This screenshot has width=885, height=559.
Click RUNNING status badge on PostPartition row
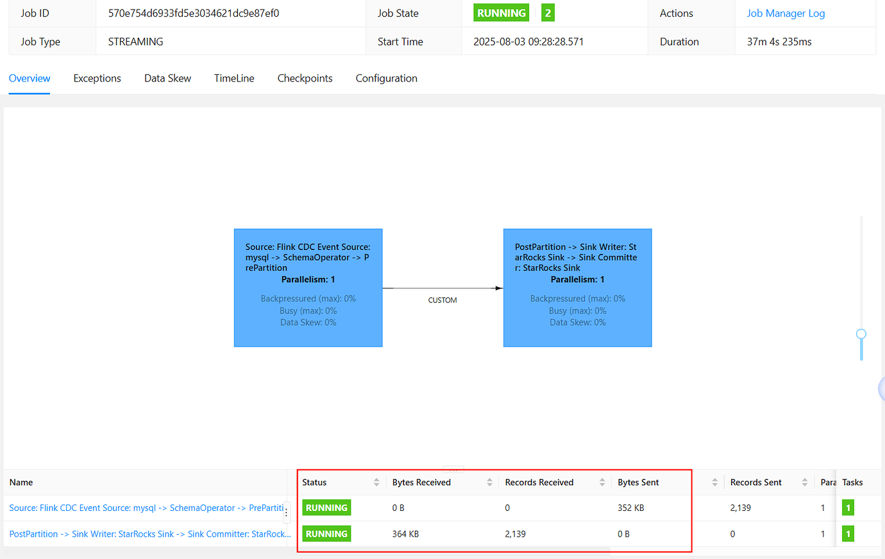[x=326, y=533]
